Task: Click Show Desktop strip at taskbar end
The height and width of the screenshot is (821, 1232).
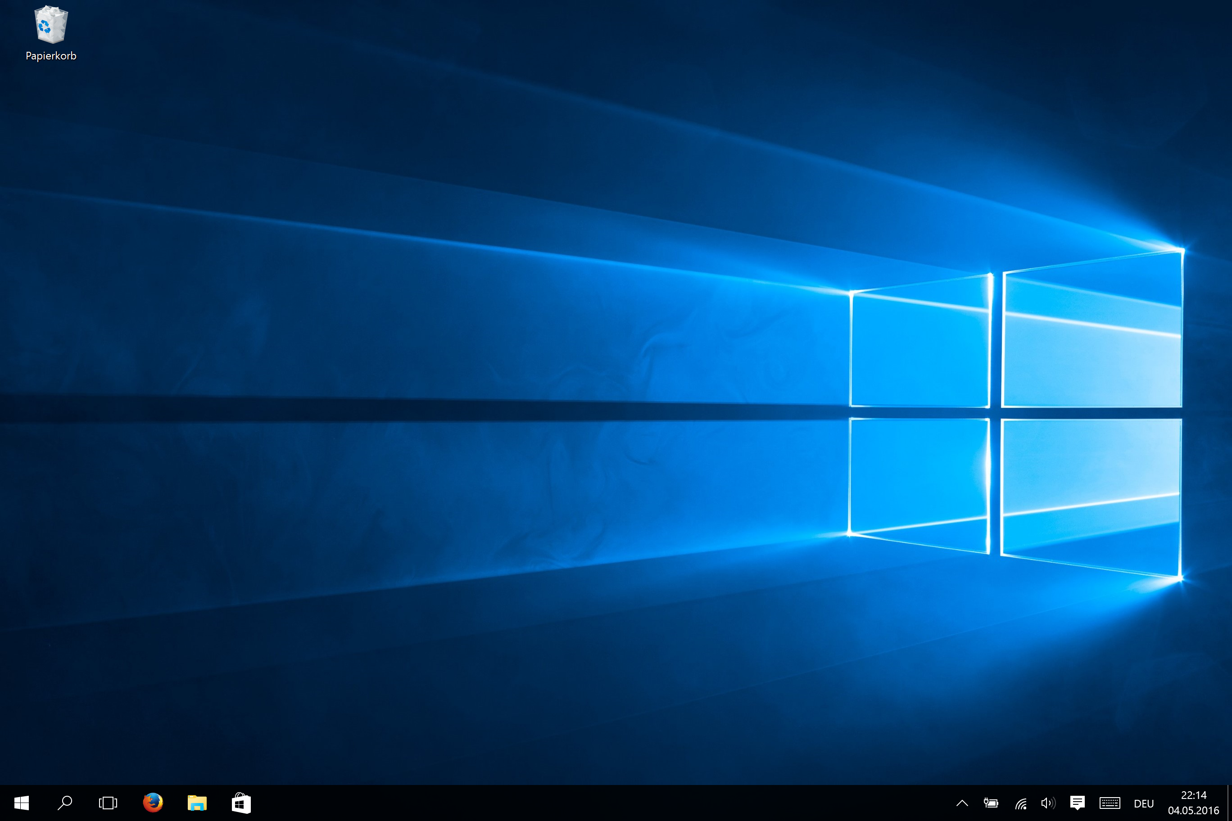Action: click(x=1229, y=803)
